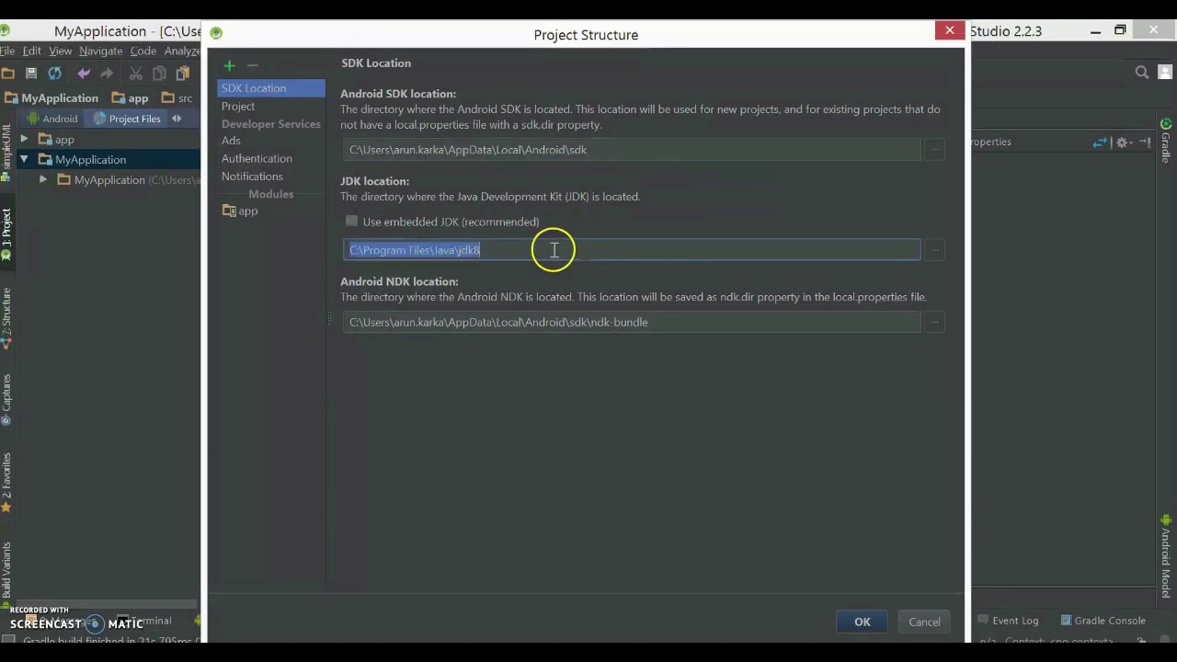Click the Redo arrow icon
1177x662 pixels.
click(107, 74)
